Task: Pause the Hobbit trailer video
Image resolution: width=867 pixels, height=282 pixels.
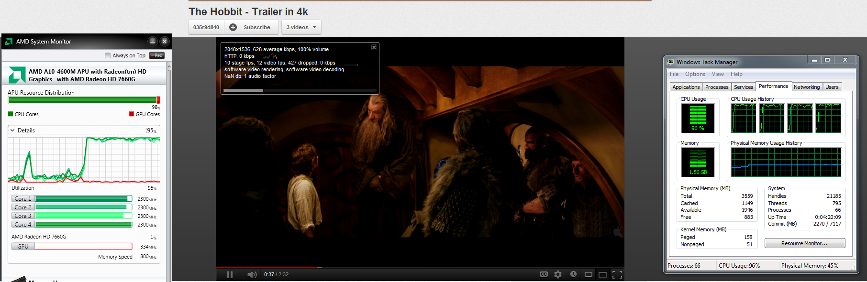Action: click(230, 274)
